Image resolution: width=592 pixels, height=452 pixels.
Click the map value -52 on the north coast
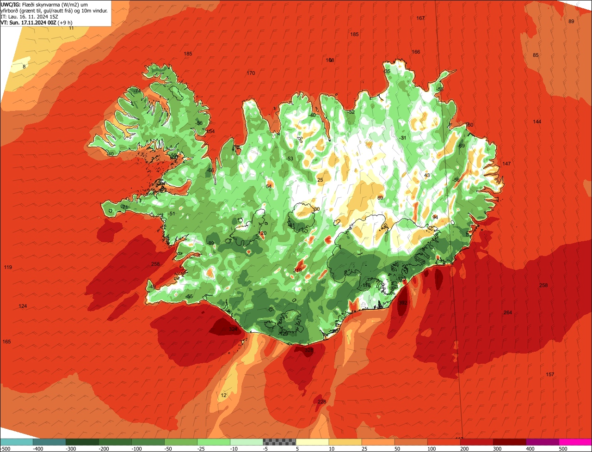pyautogui.click(x=351, y=112)
